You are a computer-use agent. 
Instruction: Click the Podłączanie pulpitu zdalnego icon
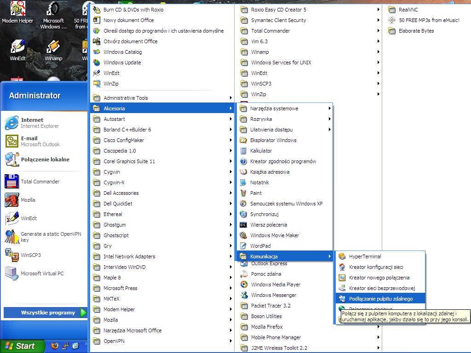(x=342, y=299)
